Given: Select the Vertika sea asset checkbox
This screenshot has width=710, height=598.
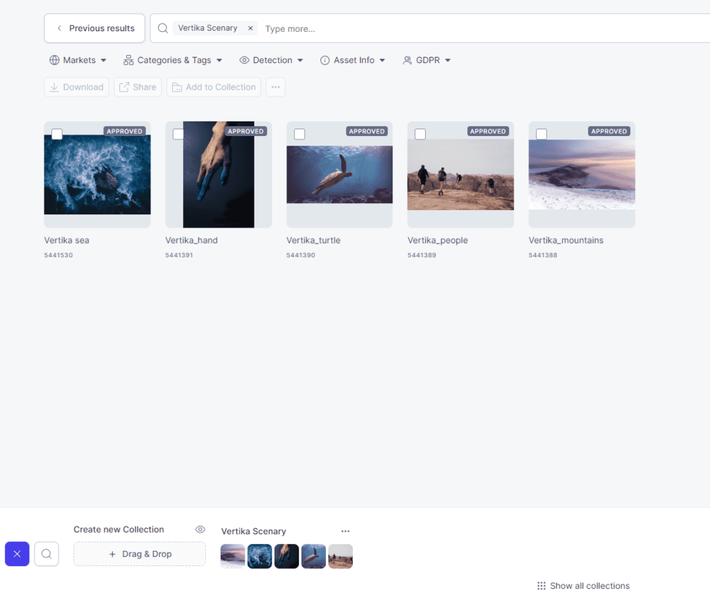Looking at the screenshot, I should (57, 134).
